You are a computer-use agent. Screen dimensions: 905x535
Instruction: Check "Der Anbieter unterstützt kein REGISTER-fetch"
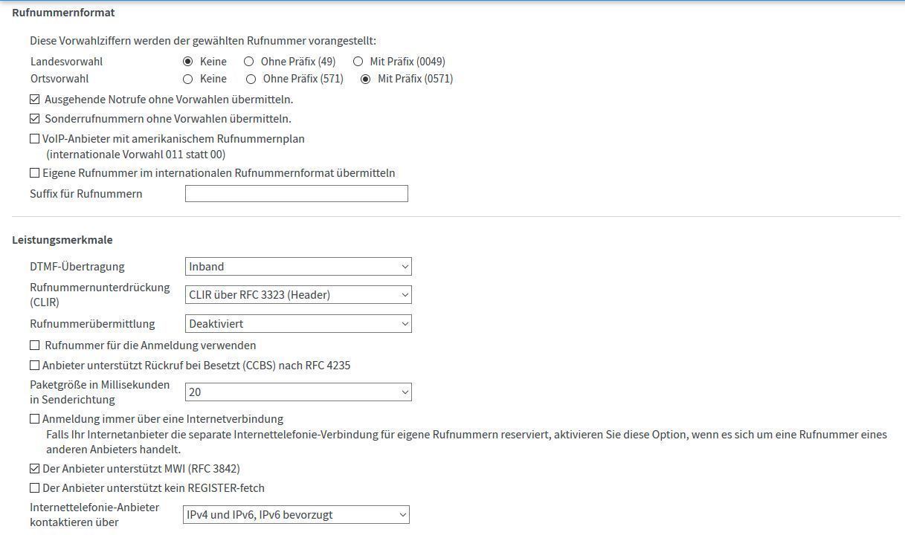[x=34, y=488]
